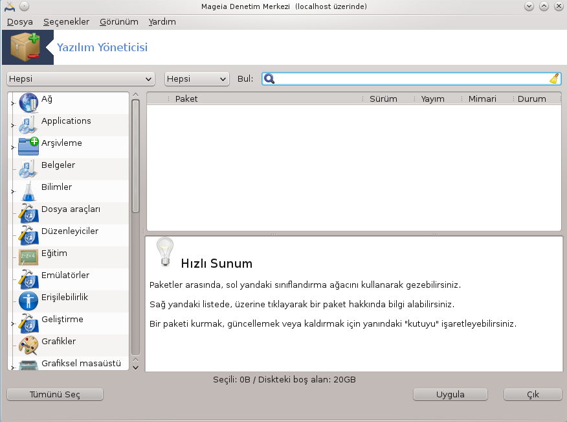Click the Tümünü Seç button
Viewport: 567px width, 422px height.
tap(55, 394)
